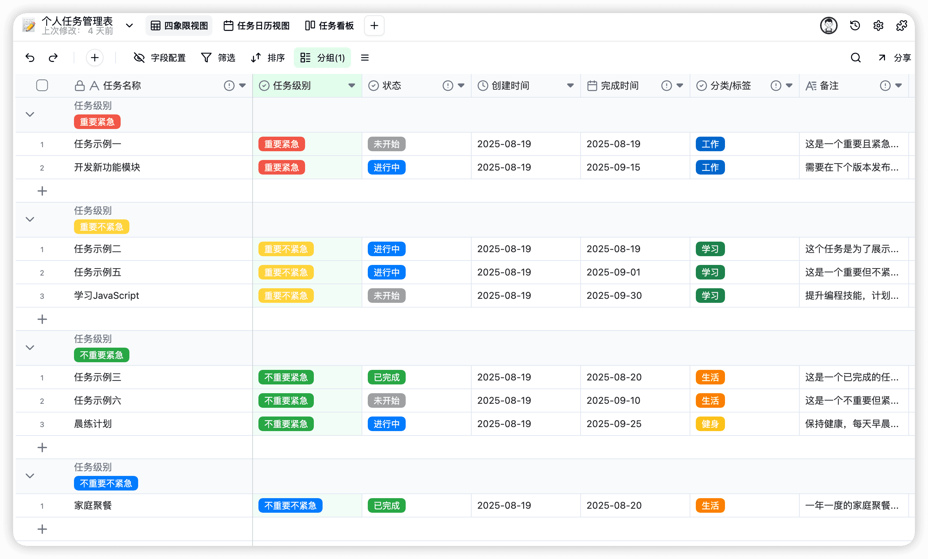Click the undo arrow icon
The image size is (928, 559).
click(x=30, y=58)
